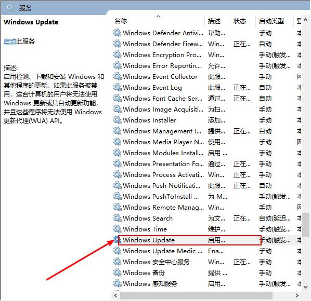Click the gear icon for Windows Search

[x=118, y=218]
